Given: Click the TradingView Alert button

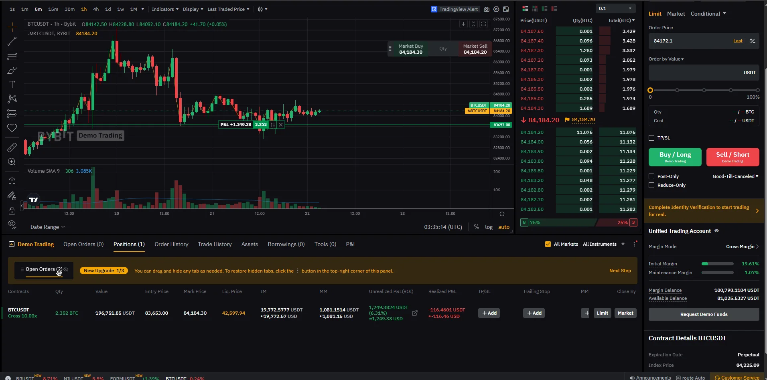Looking at the screenshot, I should [x=455, y=9].
